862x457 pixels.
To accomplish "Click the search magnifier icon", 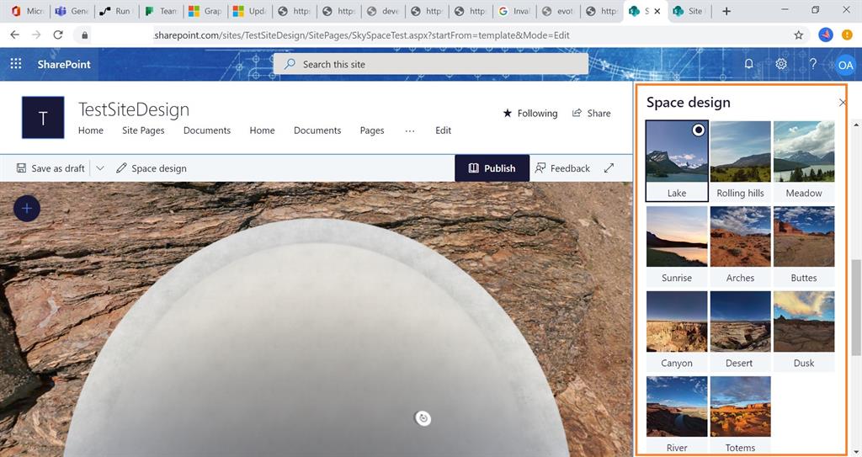I will 290,64.
